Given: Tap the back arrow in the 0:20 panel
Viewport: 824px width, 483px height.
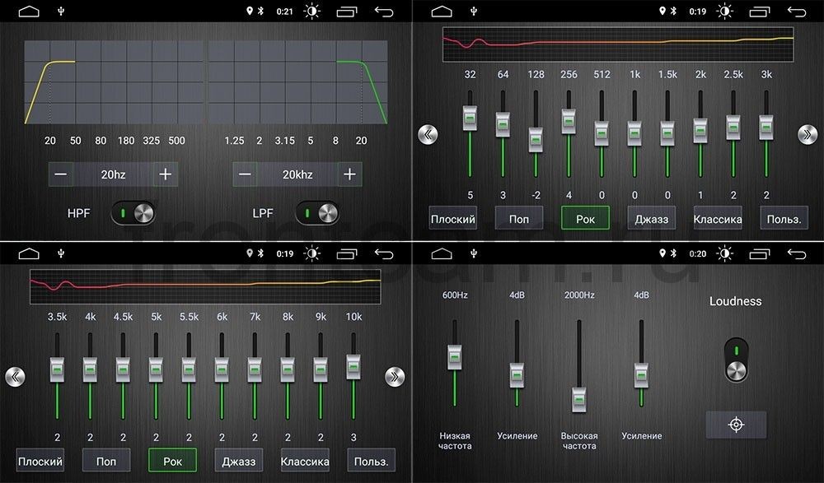Looking at the screenshot, I should 797,253.
